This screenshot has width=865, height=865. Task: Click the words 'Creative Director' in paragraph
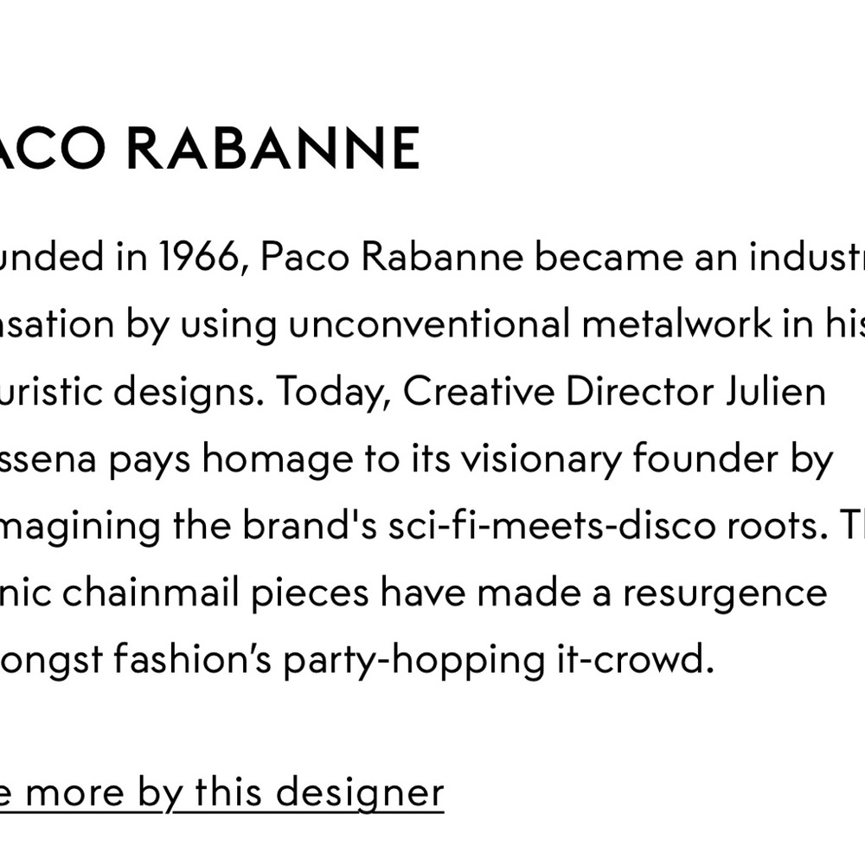558,391
